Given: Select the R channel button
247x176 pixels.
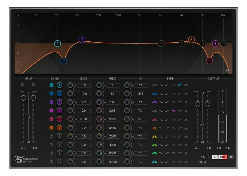Looking at the screenshot, I should (231, 157).
